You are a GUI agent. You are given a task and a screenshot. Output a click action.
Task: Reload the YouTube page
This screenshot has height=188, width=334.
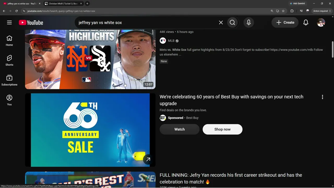coord(16,11)
